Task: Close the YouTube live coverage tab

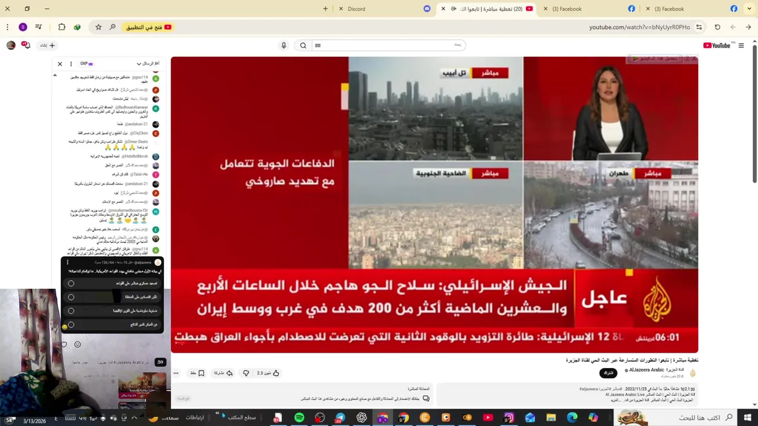Action: click(x=443, y=9)
